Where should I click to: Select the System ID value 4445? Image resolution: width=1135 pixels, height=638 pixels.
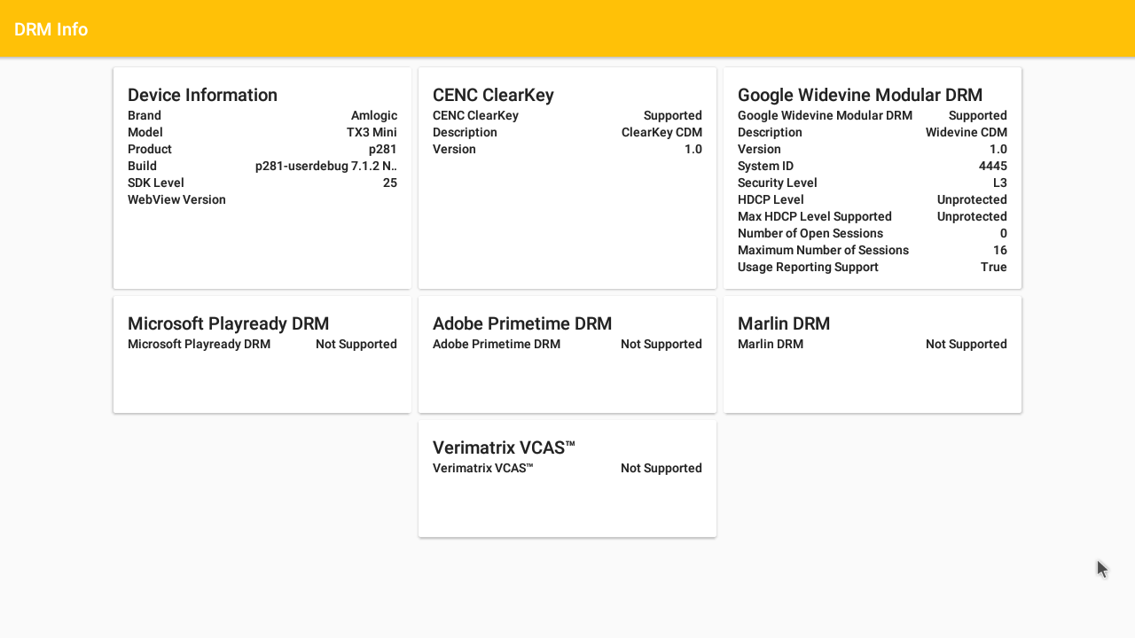(993, 166)
